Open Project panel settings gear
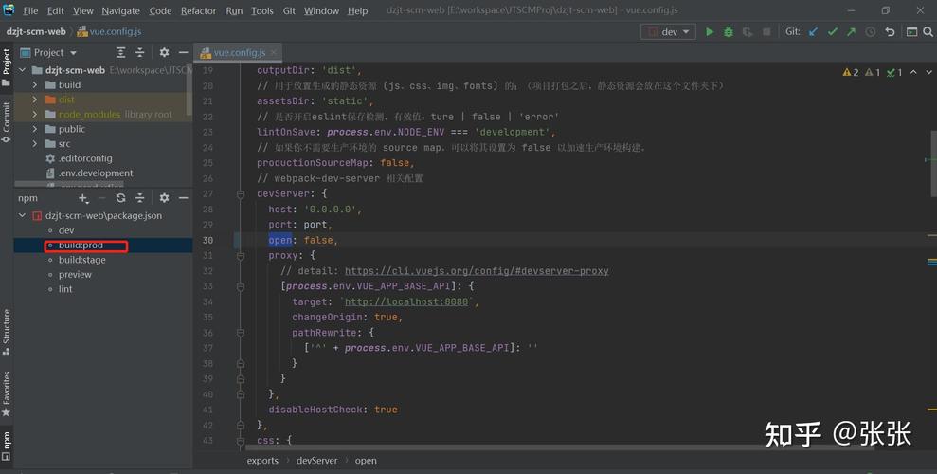Image resolution: width=937 pixels, height=474 pixels. coord(164,52)
